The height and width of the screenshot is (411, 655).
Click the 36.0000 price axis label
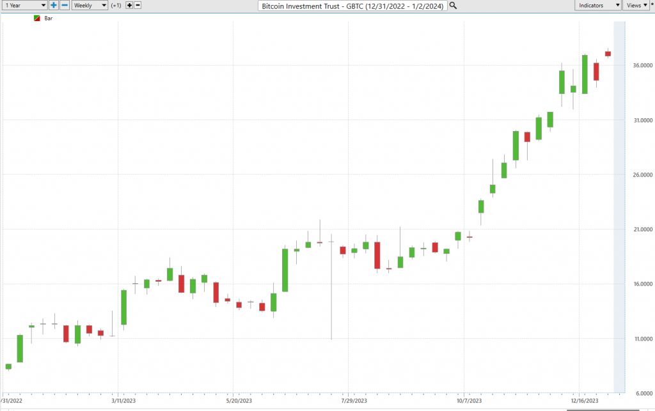642,65
